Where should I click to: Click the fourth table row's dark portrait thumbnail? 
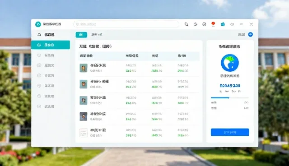click(84, 116)
